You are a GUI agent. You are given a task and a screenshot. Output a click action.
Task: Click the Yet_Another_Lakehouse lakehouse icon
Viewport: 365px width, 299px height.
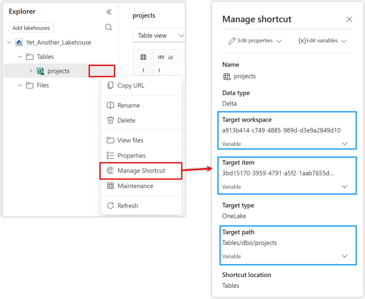click(19, 42)
